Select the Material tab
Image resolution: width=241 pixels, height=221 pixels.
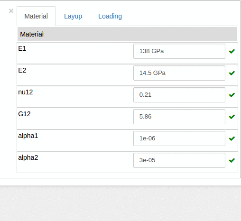[36, 16]
